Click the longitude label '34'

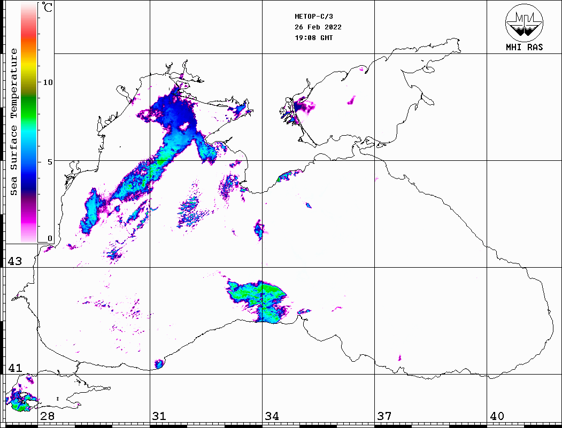point(272,416)
